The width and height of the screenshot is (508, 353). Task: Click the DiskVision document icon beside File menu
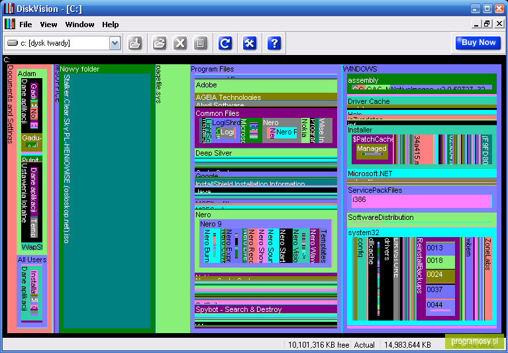tap(10, 25)
